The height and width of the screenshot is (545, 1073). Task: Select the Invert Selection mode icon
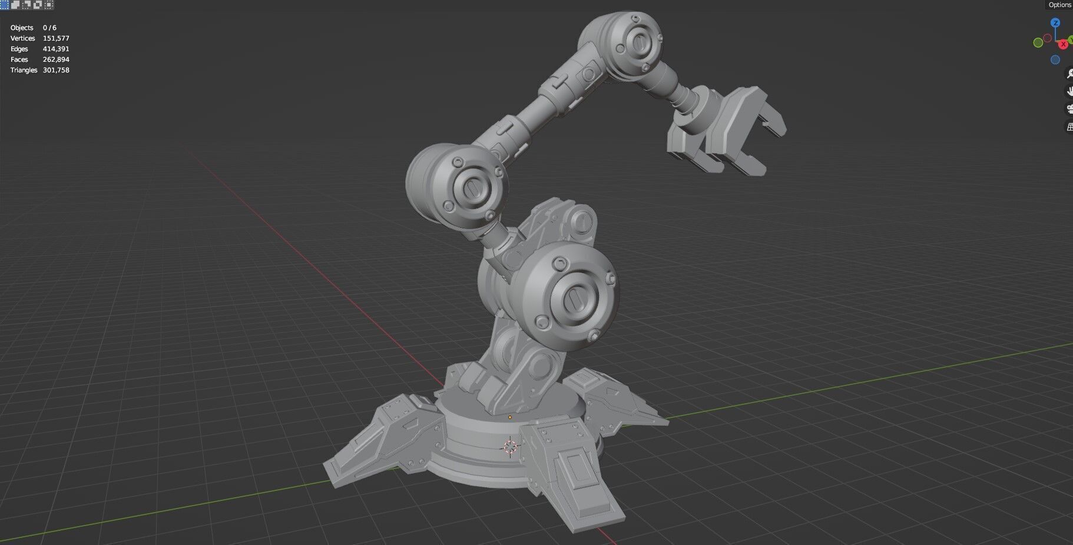click(38, 4)
